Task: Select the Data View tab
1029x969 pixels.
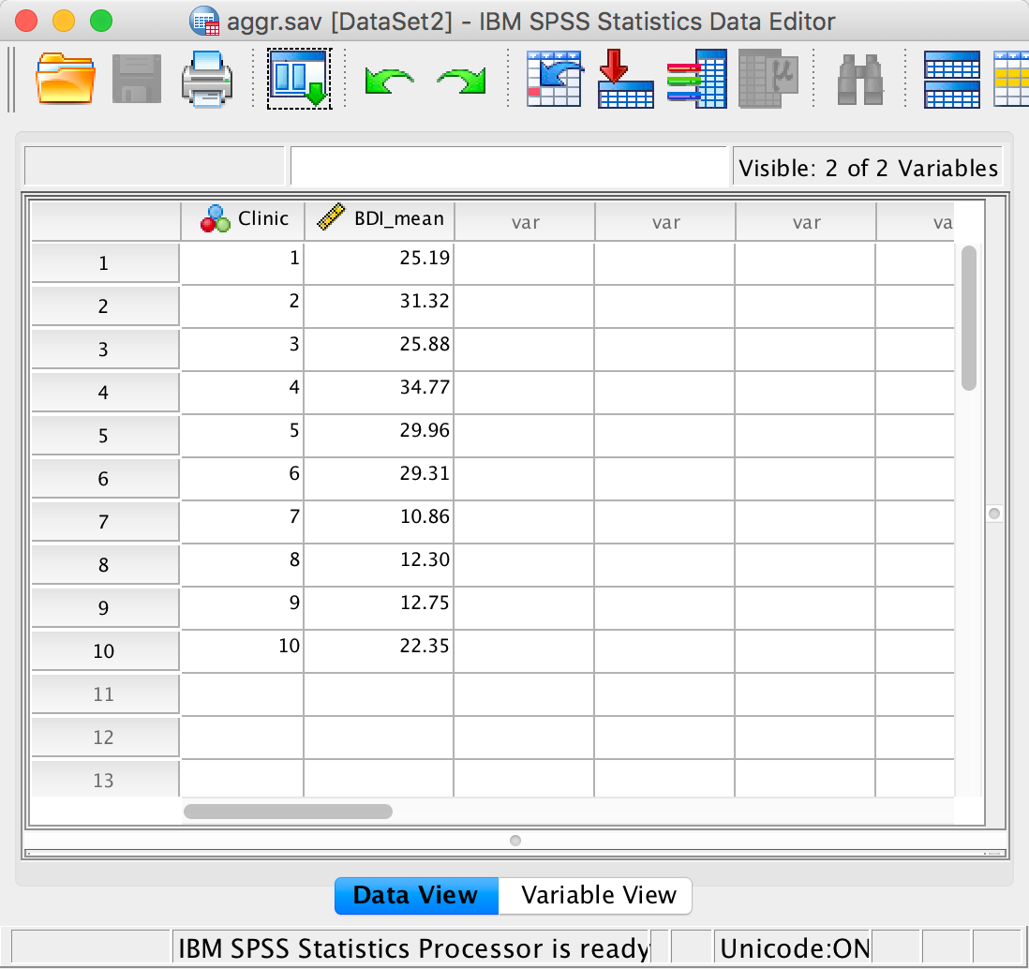Action: [415, 895]
